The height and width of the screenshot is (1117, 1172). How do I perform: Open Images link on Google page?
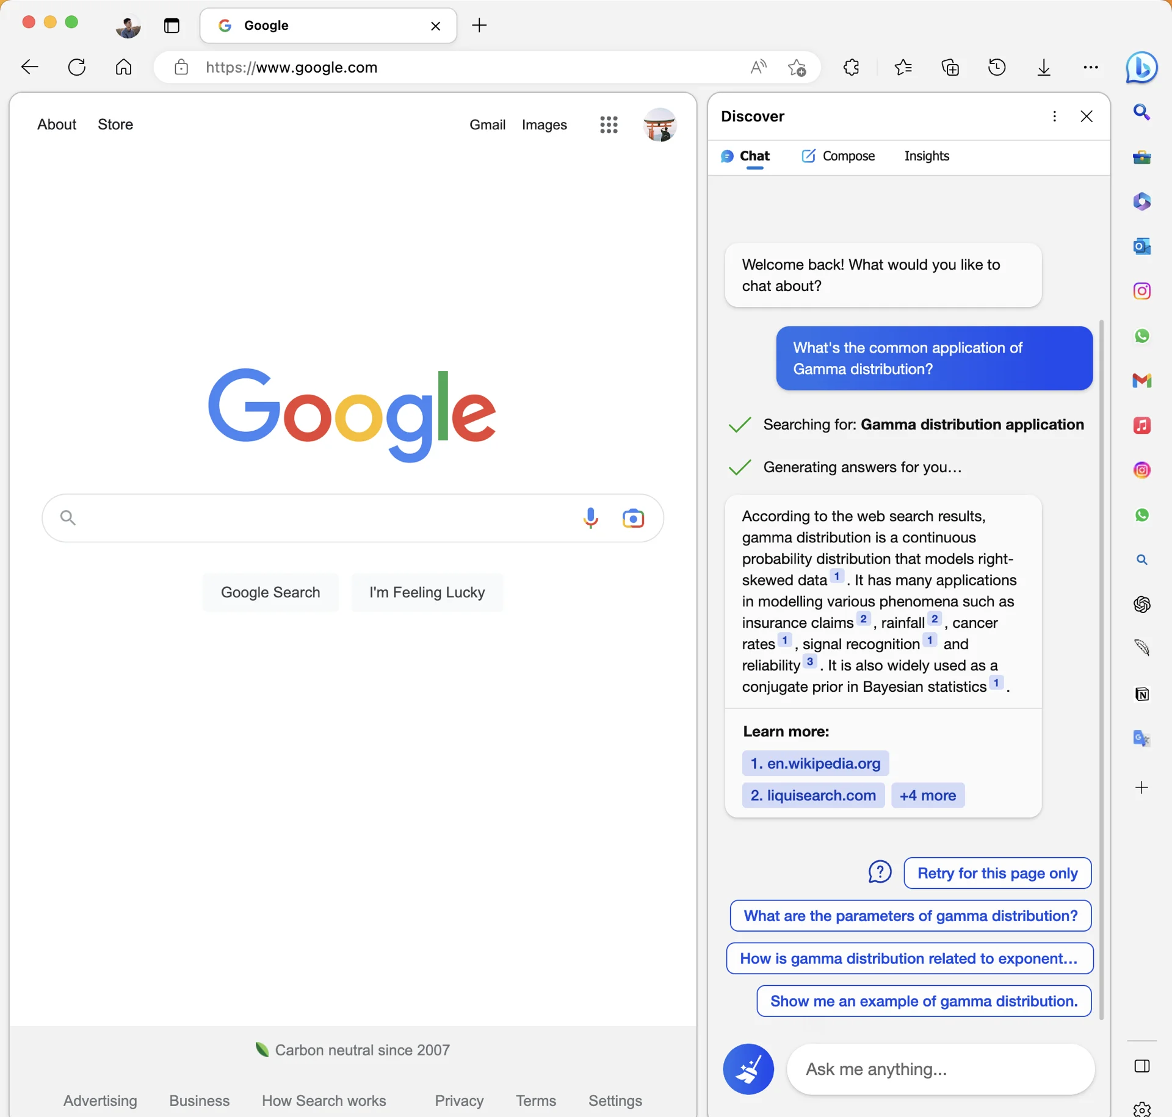(544, 124)
